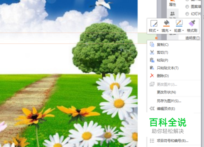Click the greyed 更改图片(J) menu entry
Viewport: 204px width, 147px height.
[174, 85]
